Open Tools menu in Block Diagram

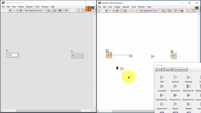coord(133,7)
